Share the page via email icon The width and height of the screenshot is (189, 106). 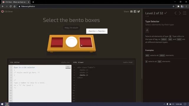coord(131,11)
